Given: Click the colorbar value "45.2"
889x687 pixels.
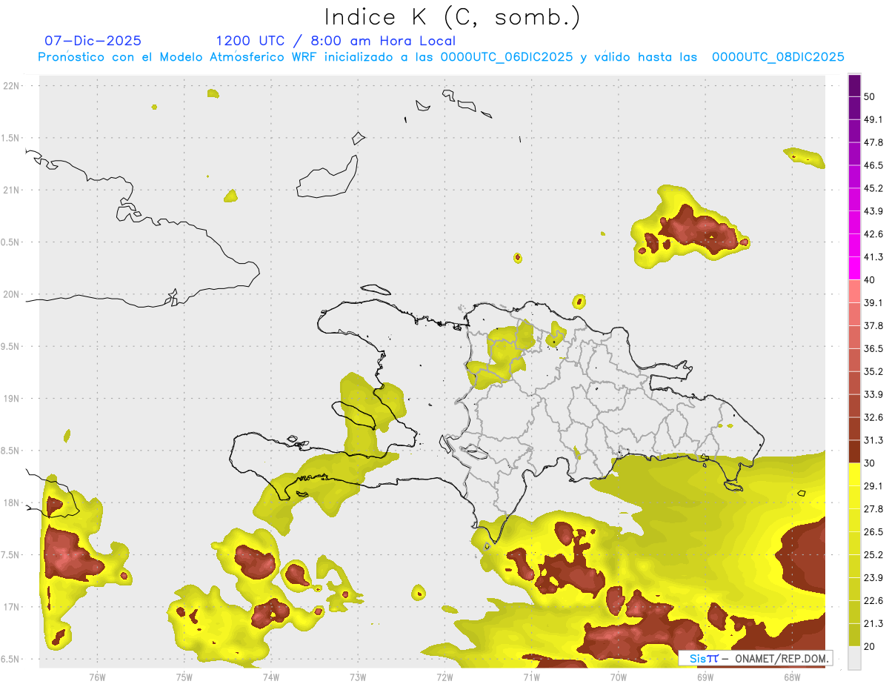Looking at the screenshot, I should pyautogui.click(x=873, y=188).
